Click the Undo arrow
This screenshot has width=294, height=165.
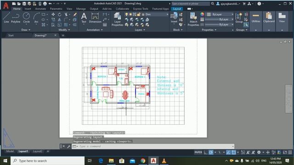[x=50, y=4]
